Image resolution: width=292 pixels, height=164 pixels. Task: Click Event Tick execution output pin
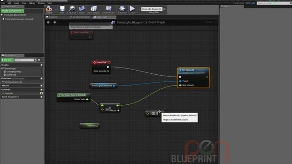pos(108,67)
